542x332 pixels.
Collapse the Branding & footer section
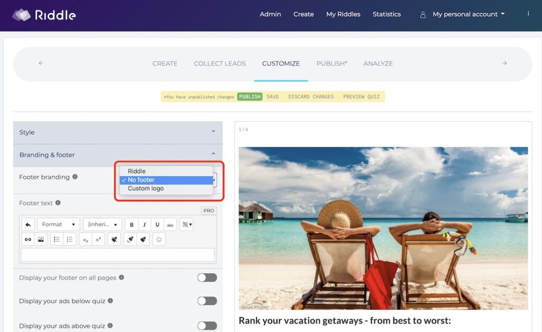[118, 155]
